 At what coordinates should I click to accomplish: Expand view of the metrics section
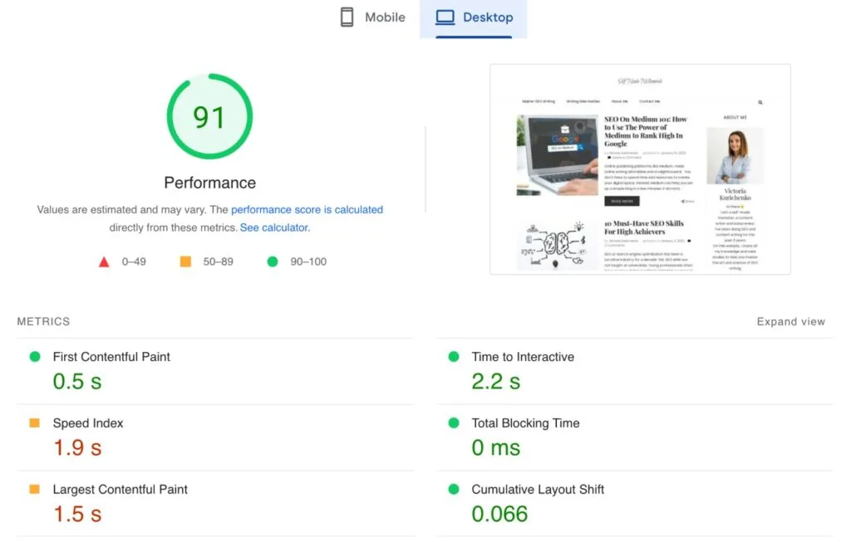790,321
